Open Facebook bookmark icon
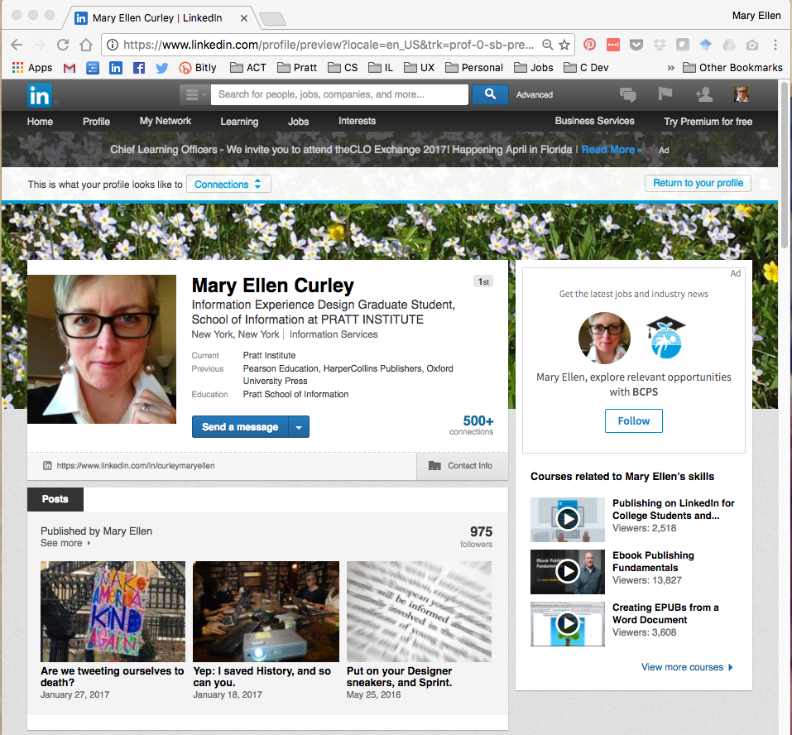 [139, 68]
